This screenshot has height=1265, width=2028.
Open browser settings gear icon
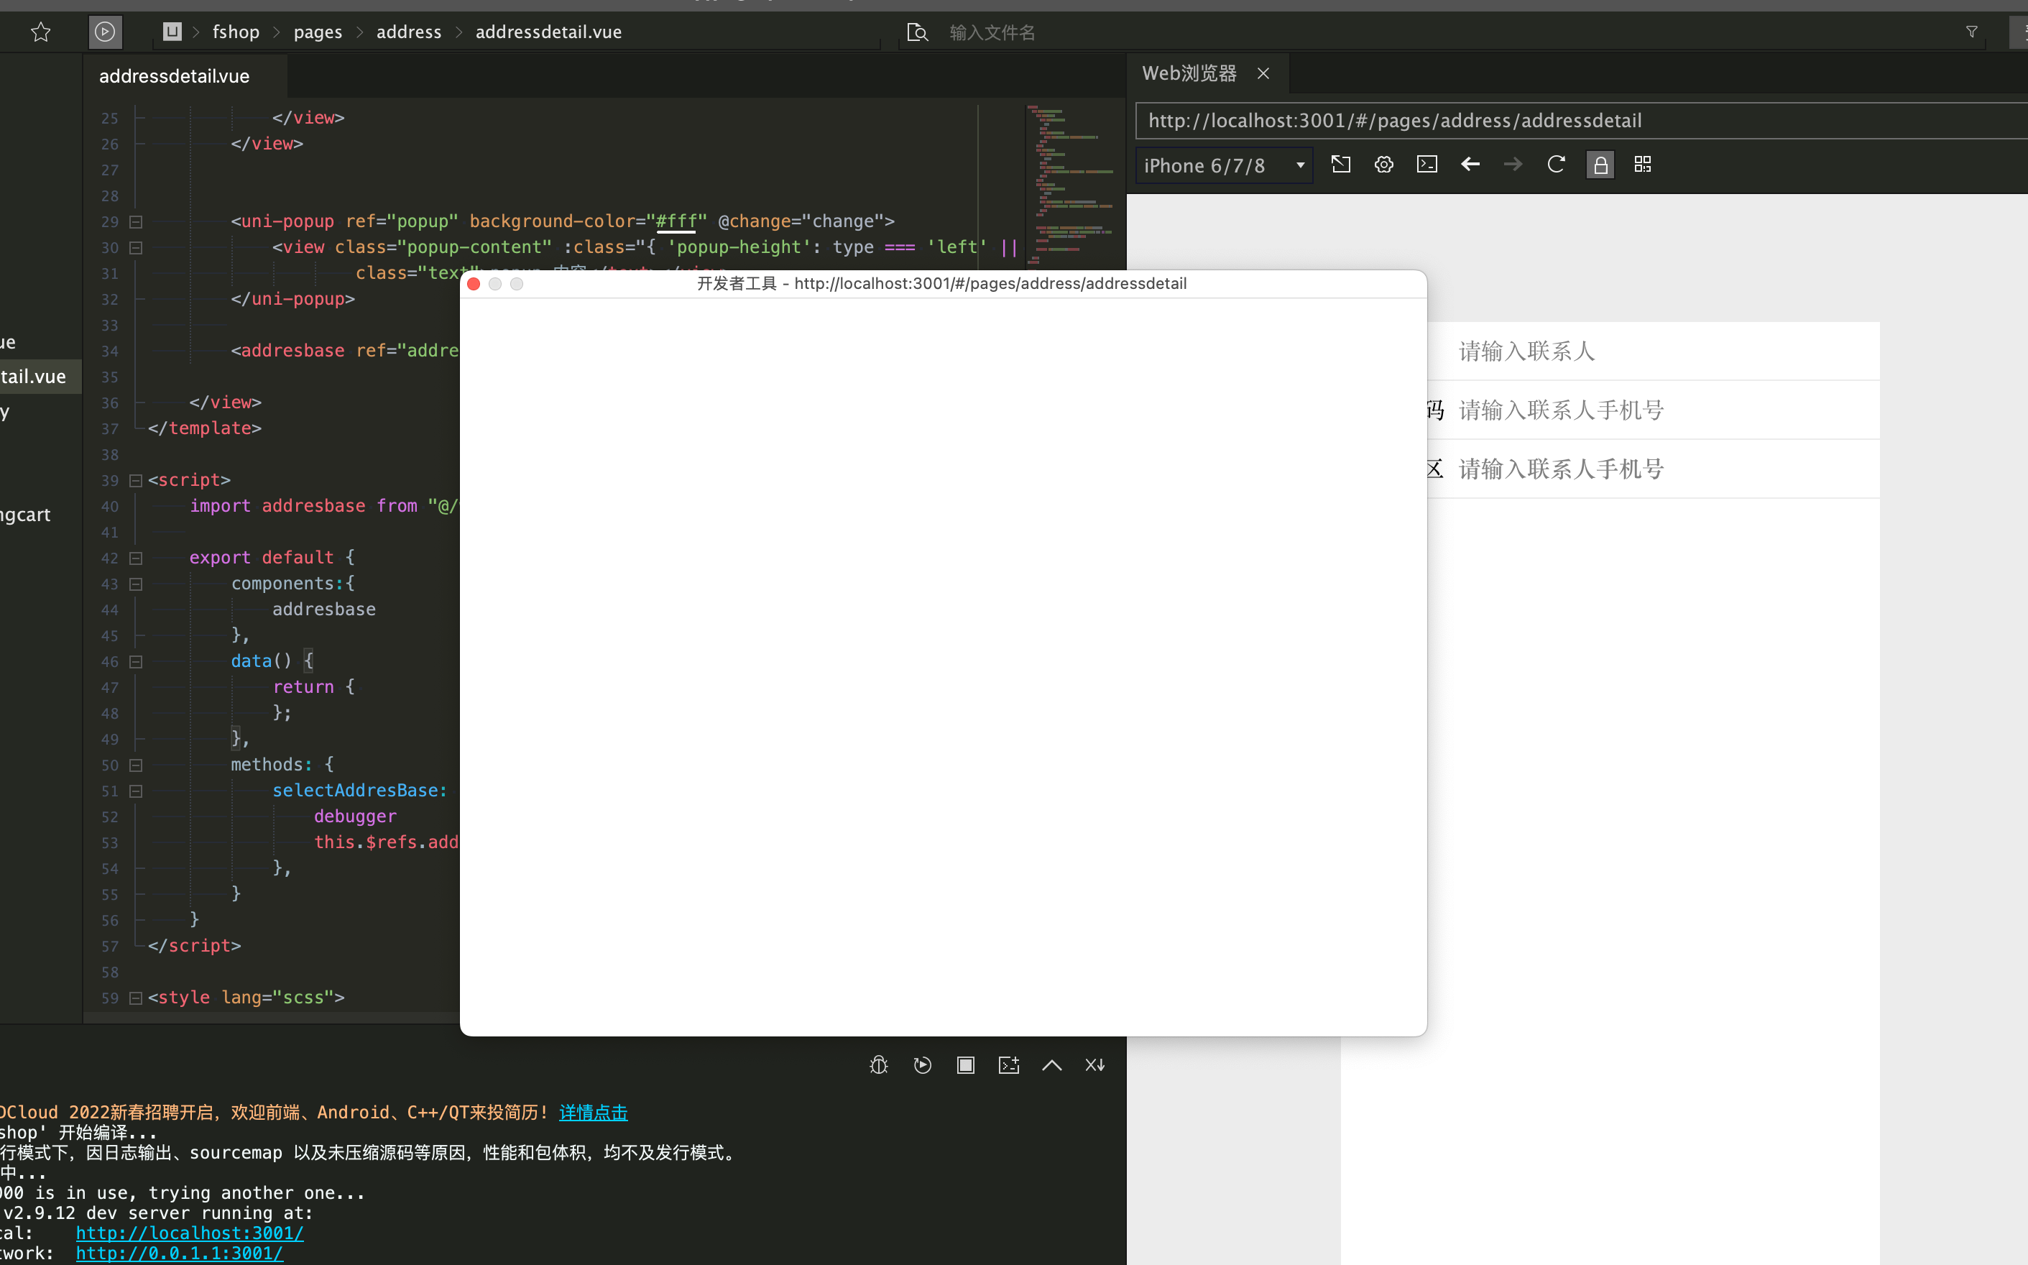[1384, 165]
